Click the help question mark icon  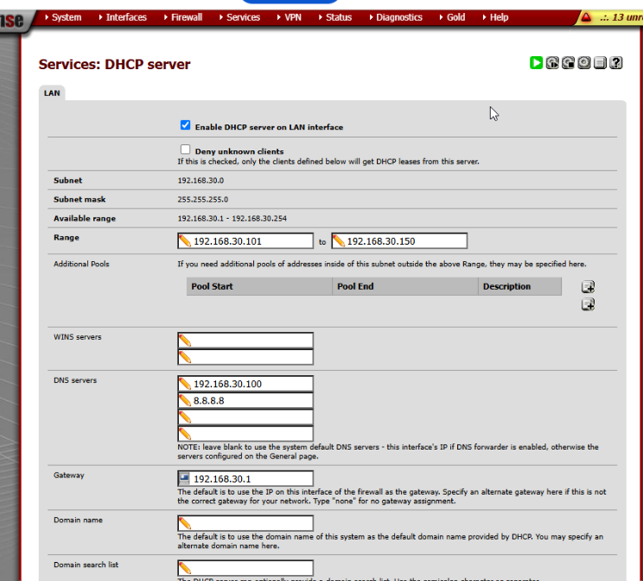pyautogui.click(x=616, y=63)
